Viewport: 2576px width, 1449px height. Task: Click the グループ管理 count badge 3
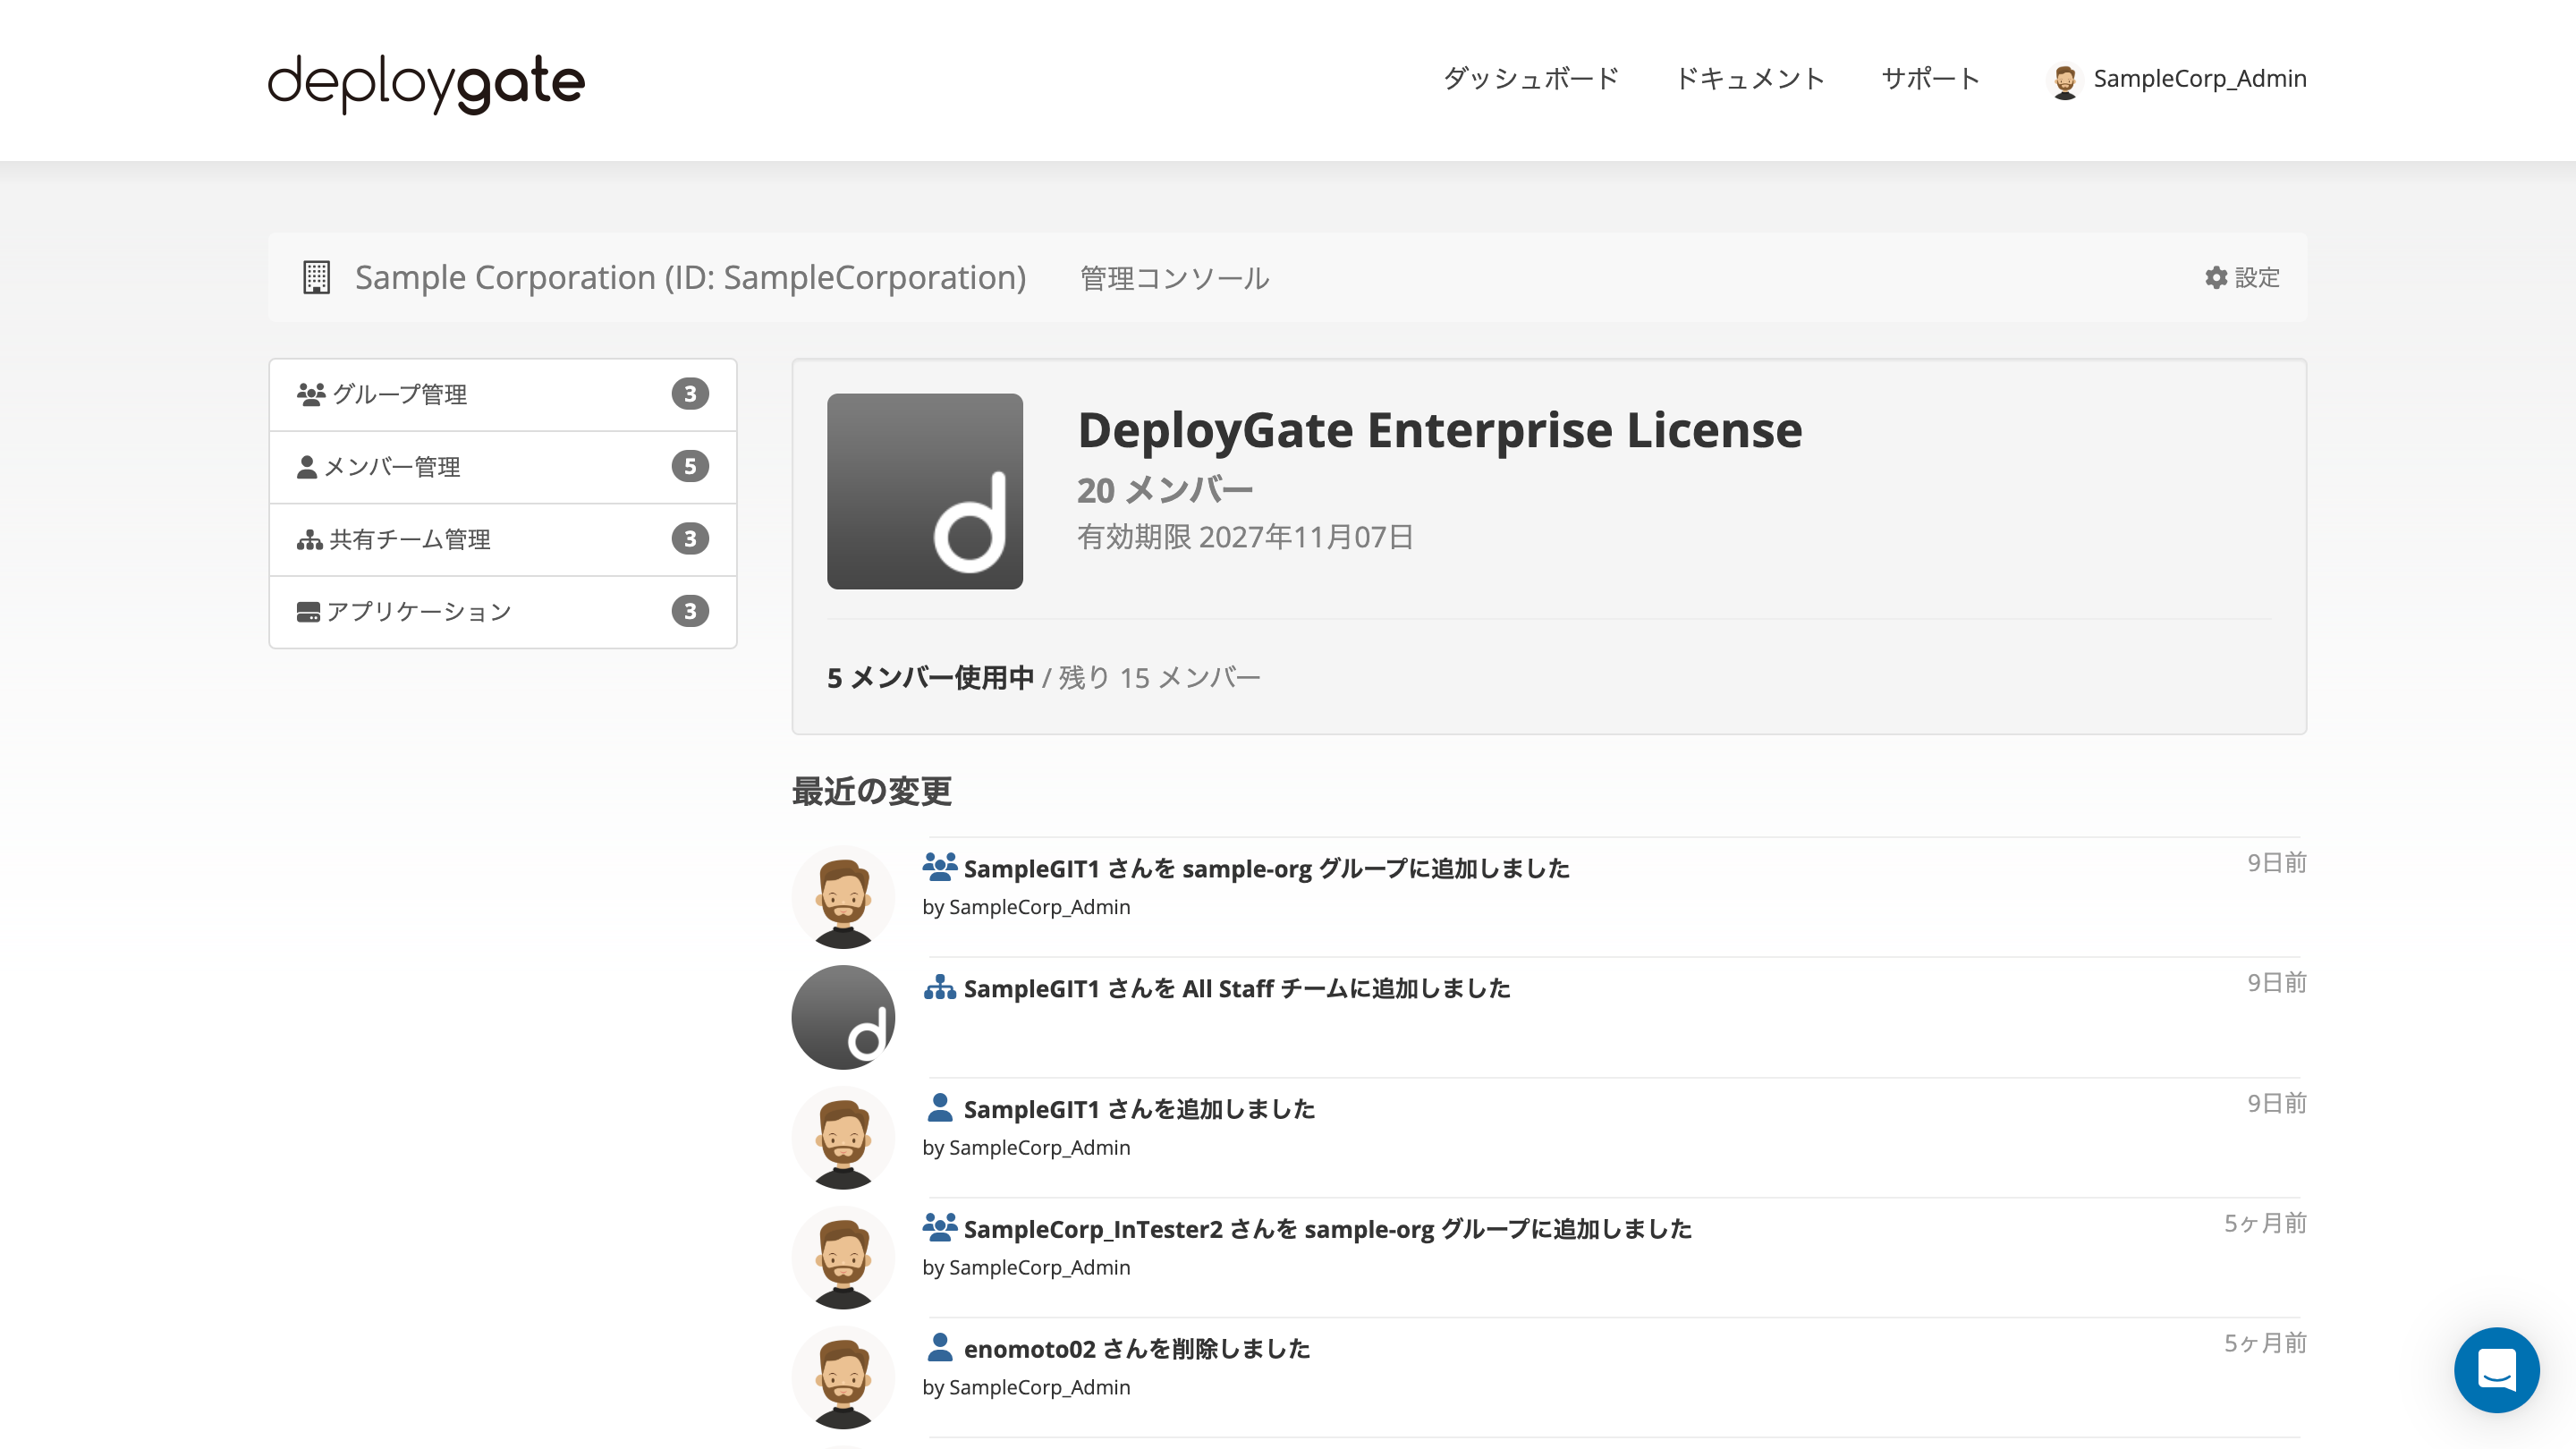(x=690, y=394)
